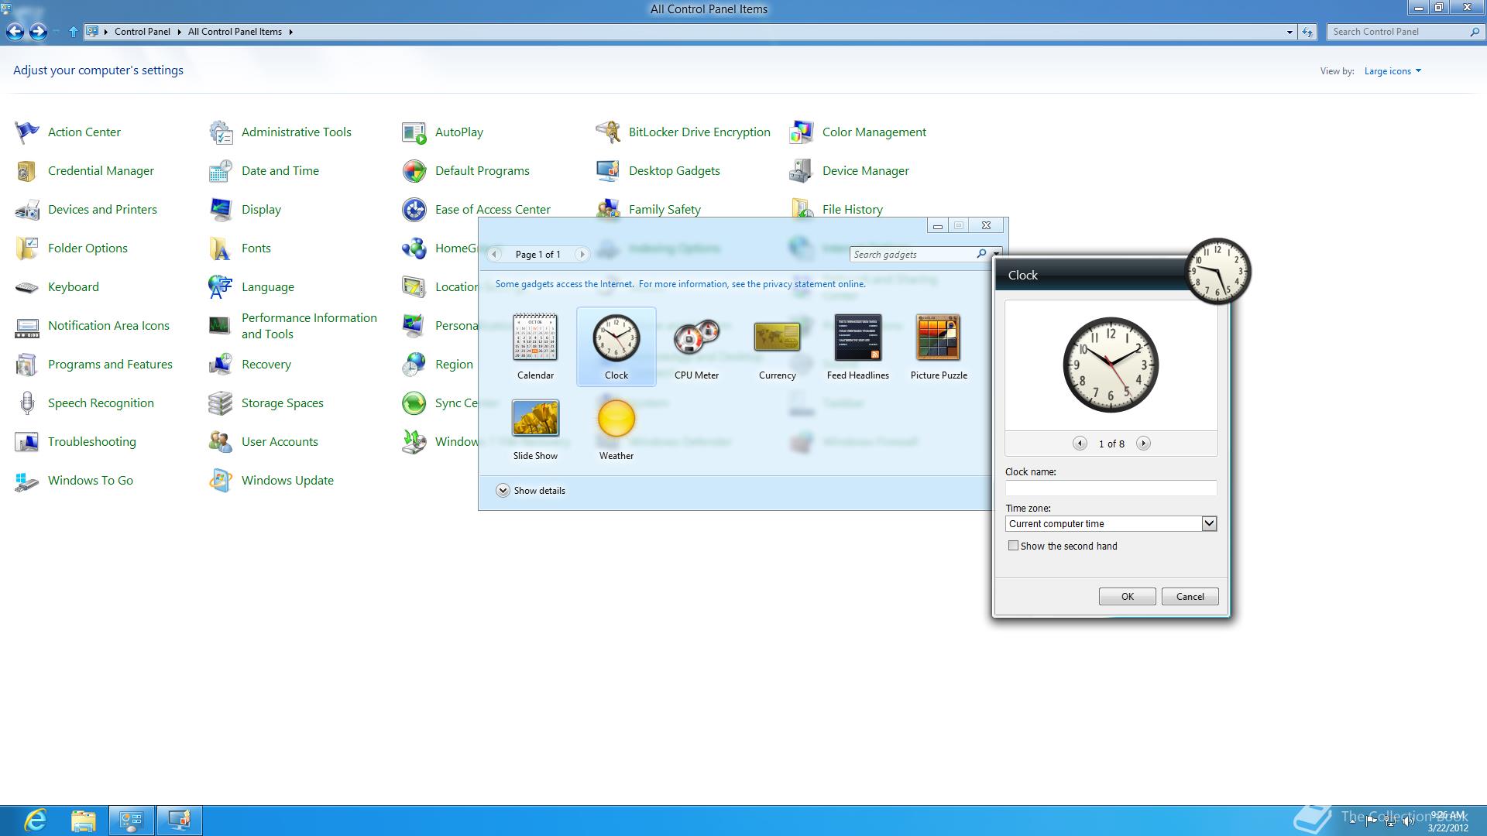Screen dimensions: 1487x836
Task: Enable Show the second hand checkbox
Action: (1013, 546)
